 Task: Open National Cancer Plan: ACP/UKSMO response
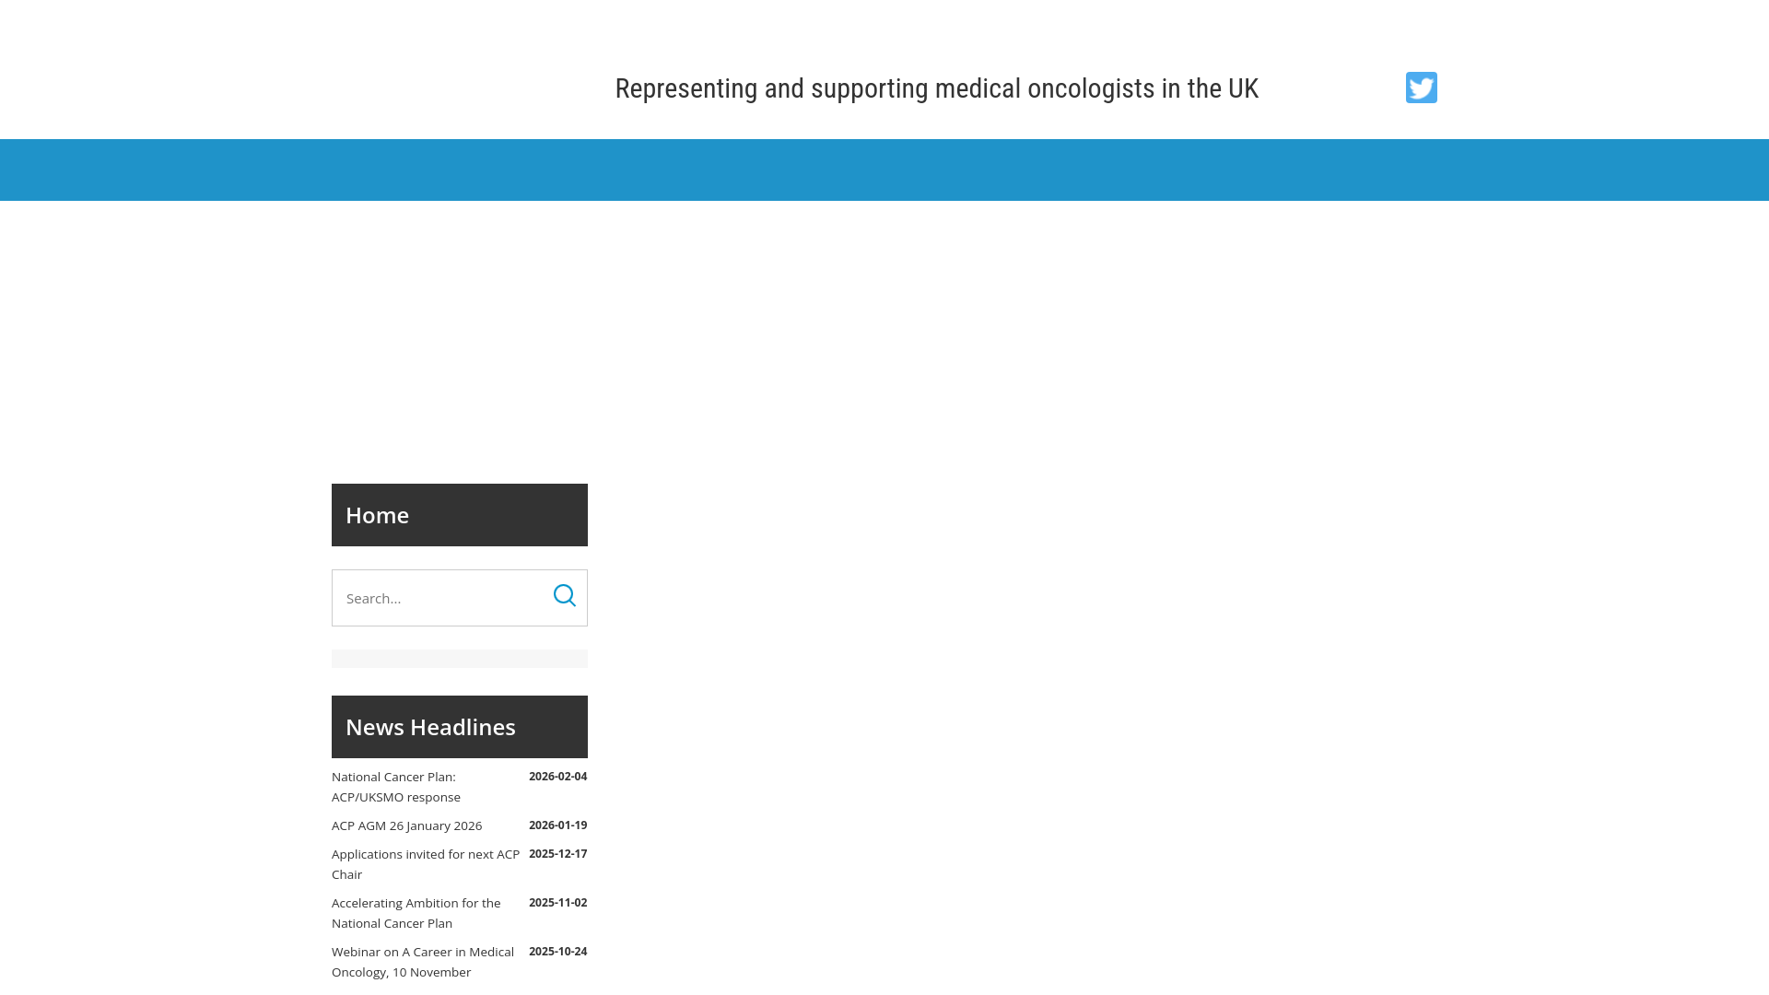[396, 787]
